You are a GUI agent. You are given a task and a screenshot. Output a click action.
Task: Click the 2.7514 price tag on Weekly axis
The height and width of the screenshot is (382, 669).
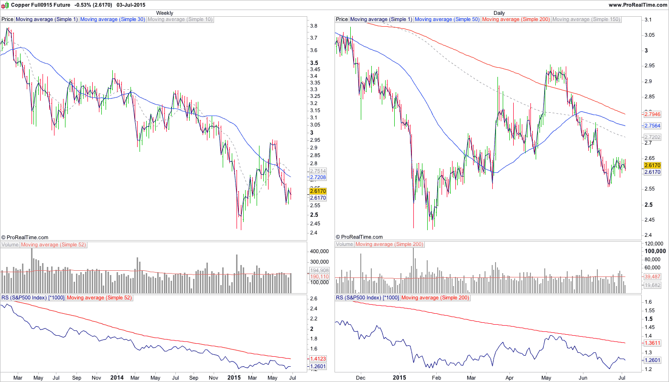click(318, 171)
